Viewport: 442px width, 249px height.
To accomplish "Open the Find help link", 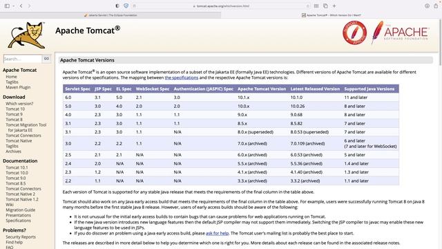I will tap(14, 243).
